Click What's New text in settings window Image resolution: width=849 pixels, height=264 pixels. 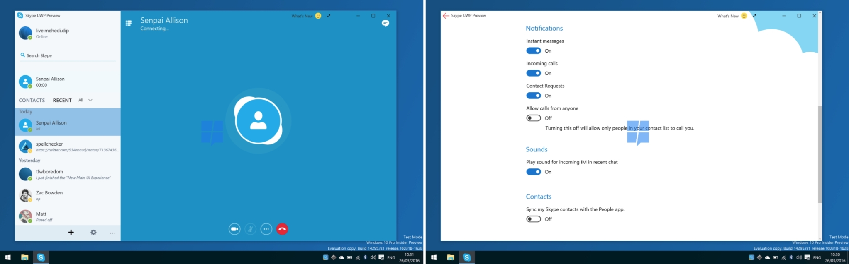pos(728,16)
